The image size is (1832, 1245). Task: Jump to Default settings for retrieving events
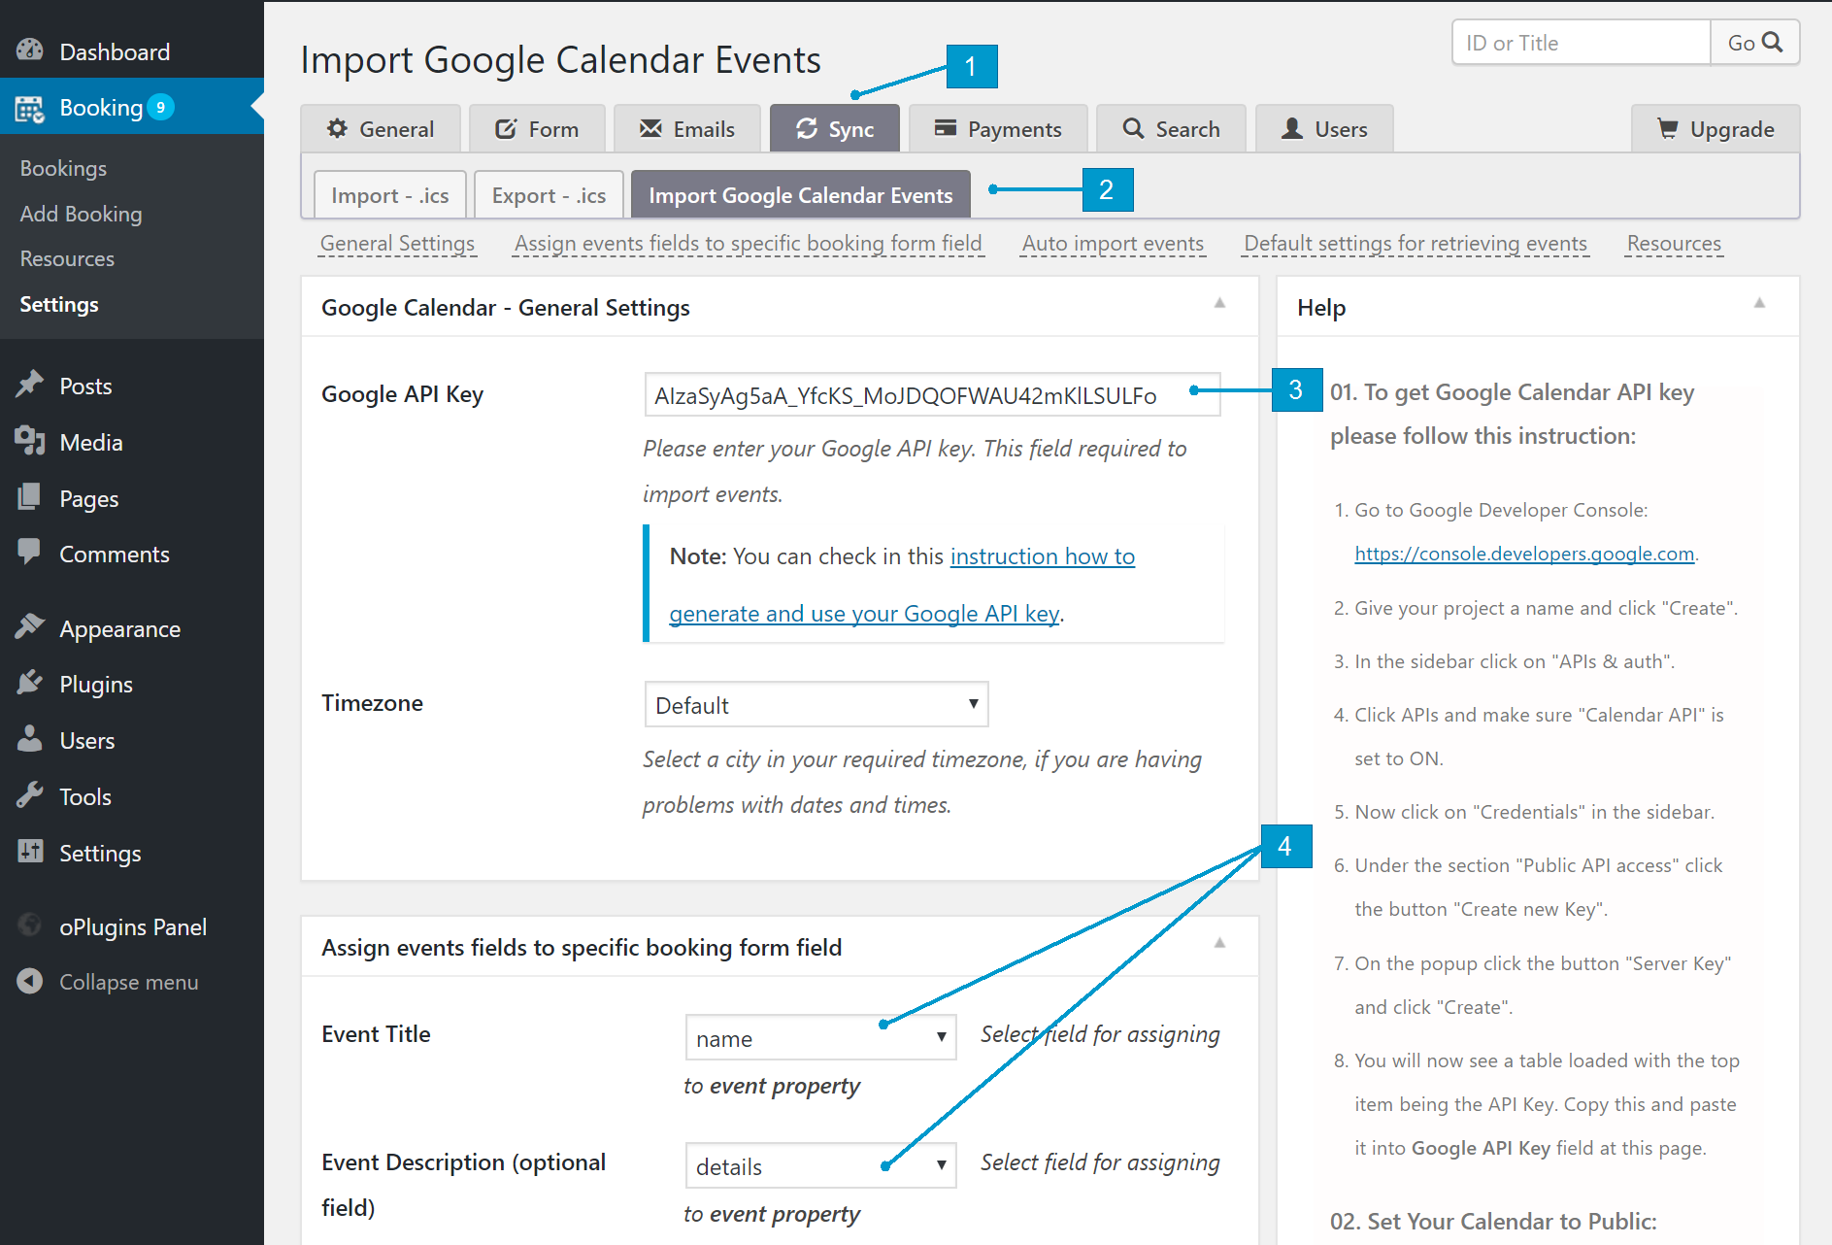pyautogui.click(x=1416, y=243)
